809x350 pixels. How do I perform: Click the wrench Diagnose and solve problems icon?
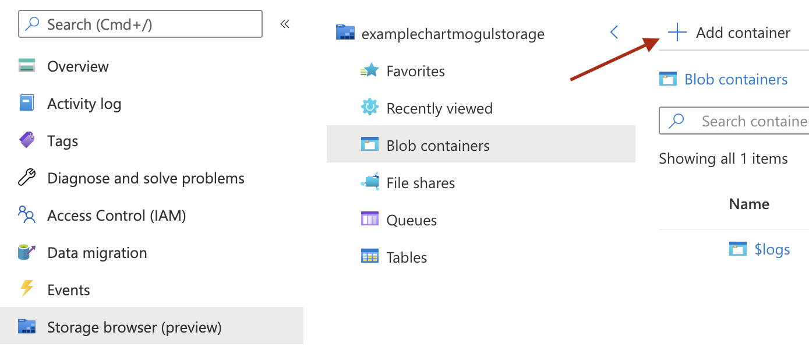coord(27,178)
